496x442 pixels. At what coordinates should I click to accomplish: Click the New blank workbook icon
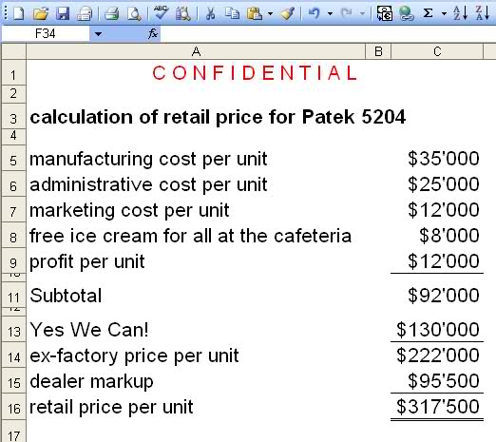click(x=19, y=13)
